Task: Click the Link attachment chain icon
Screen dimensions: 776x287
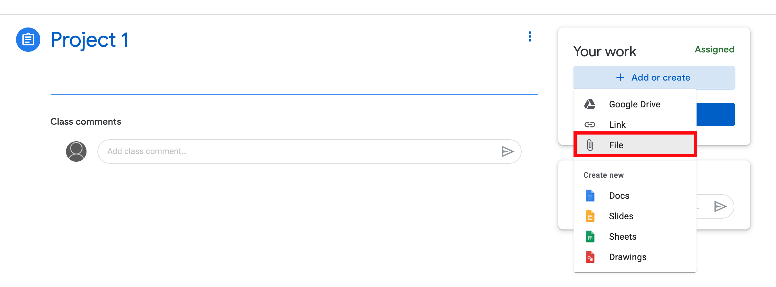Action: coord(590,125)
